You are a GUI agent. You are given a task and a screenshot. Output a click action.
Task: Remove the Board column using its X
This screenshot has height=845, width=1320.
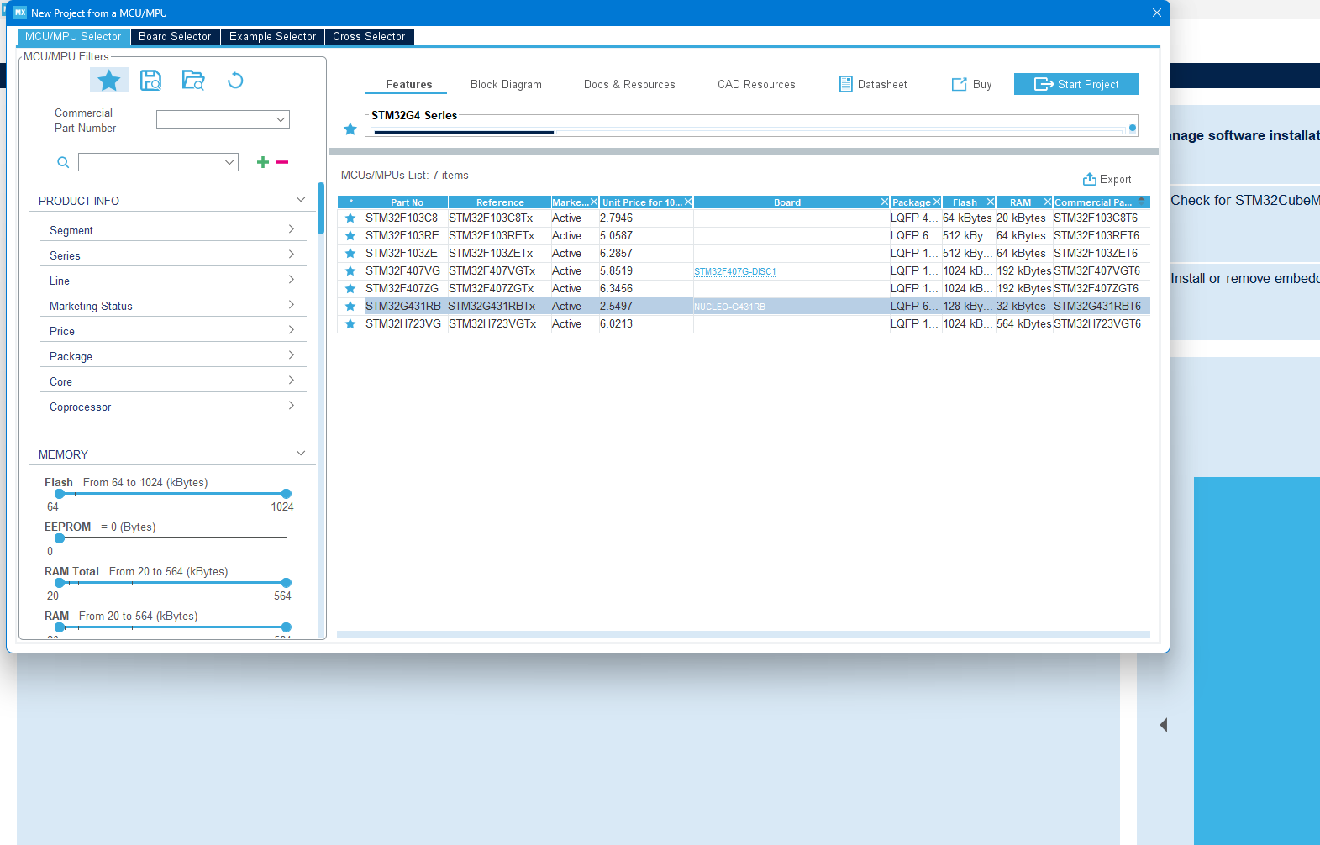[x=884, y=202]
